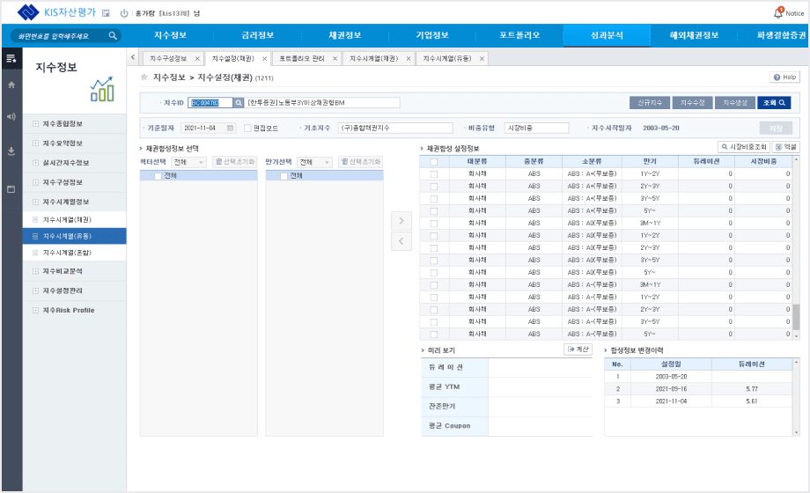
Task: Click the move right arrow button
Action: click(401, 221)
